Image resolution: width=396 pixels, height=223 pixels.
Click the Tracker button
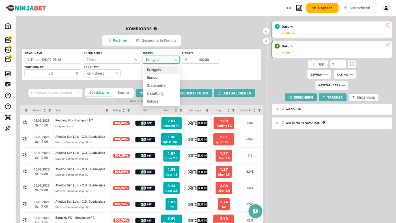[x=332, y=97]
